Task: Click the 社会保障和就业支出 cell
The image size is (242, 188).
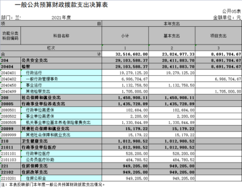Action: click(x=61, y=97)
